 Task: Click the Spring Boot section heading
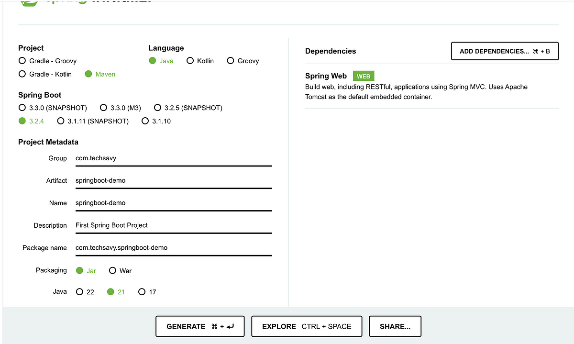pos(40,95)
